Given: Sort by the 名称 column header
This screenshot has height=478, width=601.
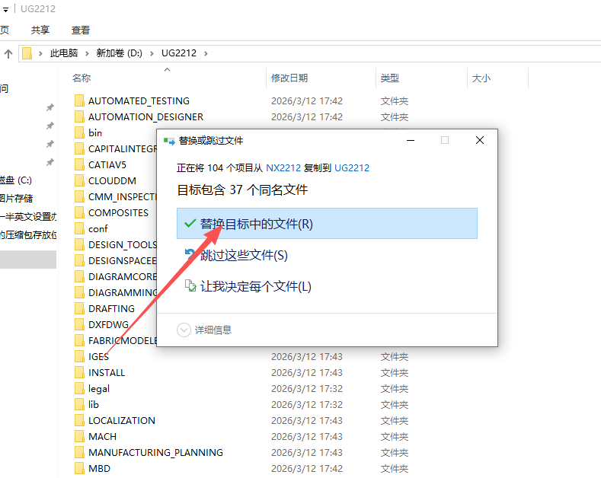Looking at the screenshot, I should (82, 78).
